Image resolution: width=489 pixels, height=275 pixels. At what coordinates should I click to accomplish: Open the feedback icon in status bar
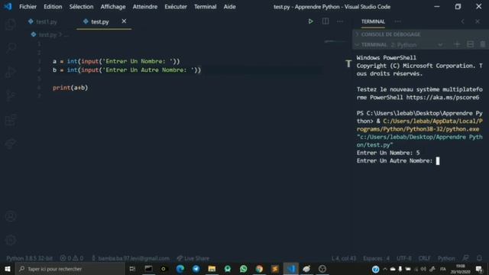[465, 258]
